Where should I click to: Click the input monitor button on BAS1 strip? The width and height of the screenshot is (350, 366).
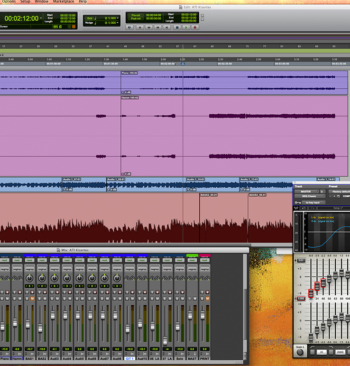27,292
